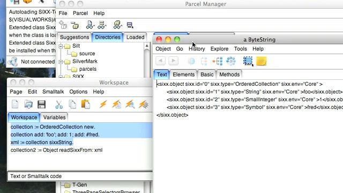Click the line 'collection2 := Object readSixxFrom: xml'
This screenshot has width=343, height=193.
tap(56, 150)
